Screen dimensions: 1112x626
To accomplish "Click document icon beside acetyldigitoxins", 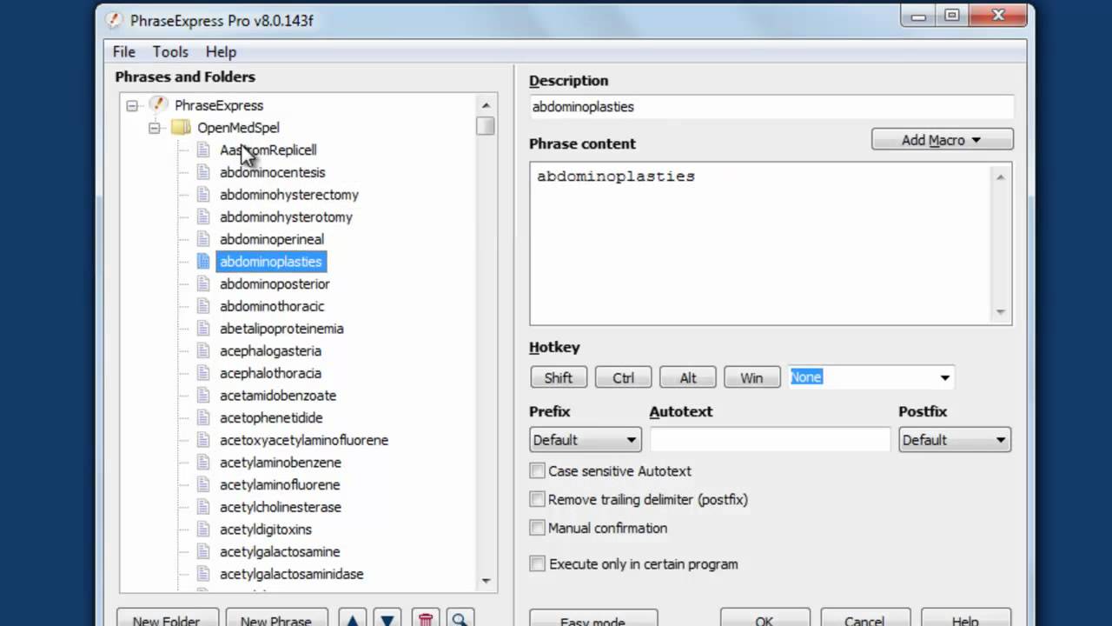I will (x=203, y=529).
